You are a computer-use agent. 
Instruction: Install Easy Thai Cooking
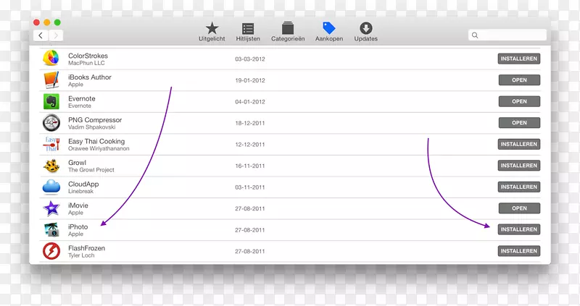pyautogui.click(x=519, y=145)
